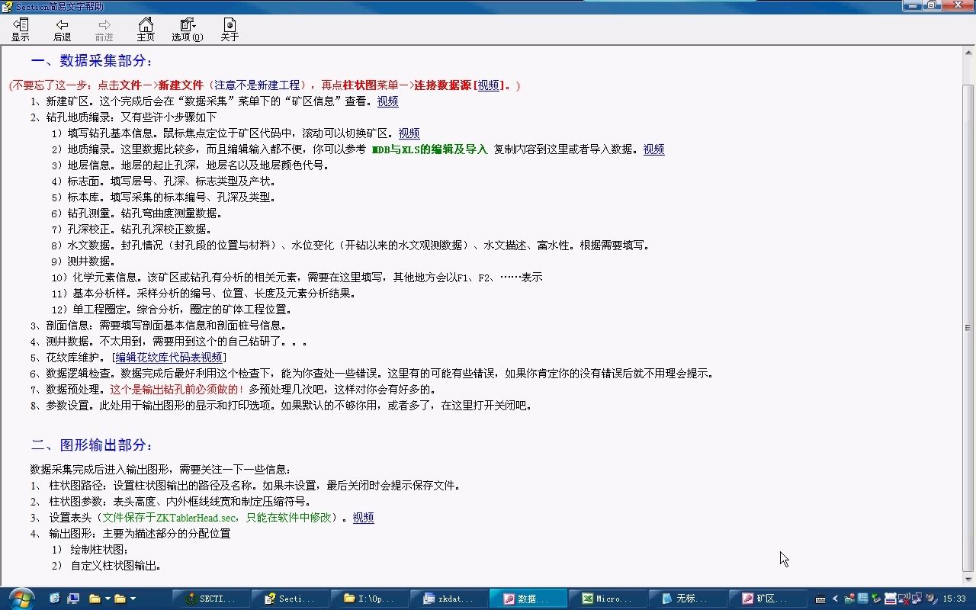Click the vertical scrollbar thumb
This screenshot has width=976, height=610.
click(968, 328)
